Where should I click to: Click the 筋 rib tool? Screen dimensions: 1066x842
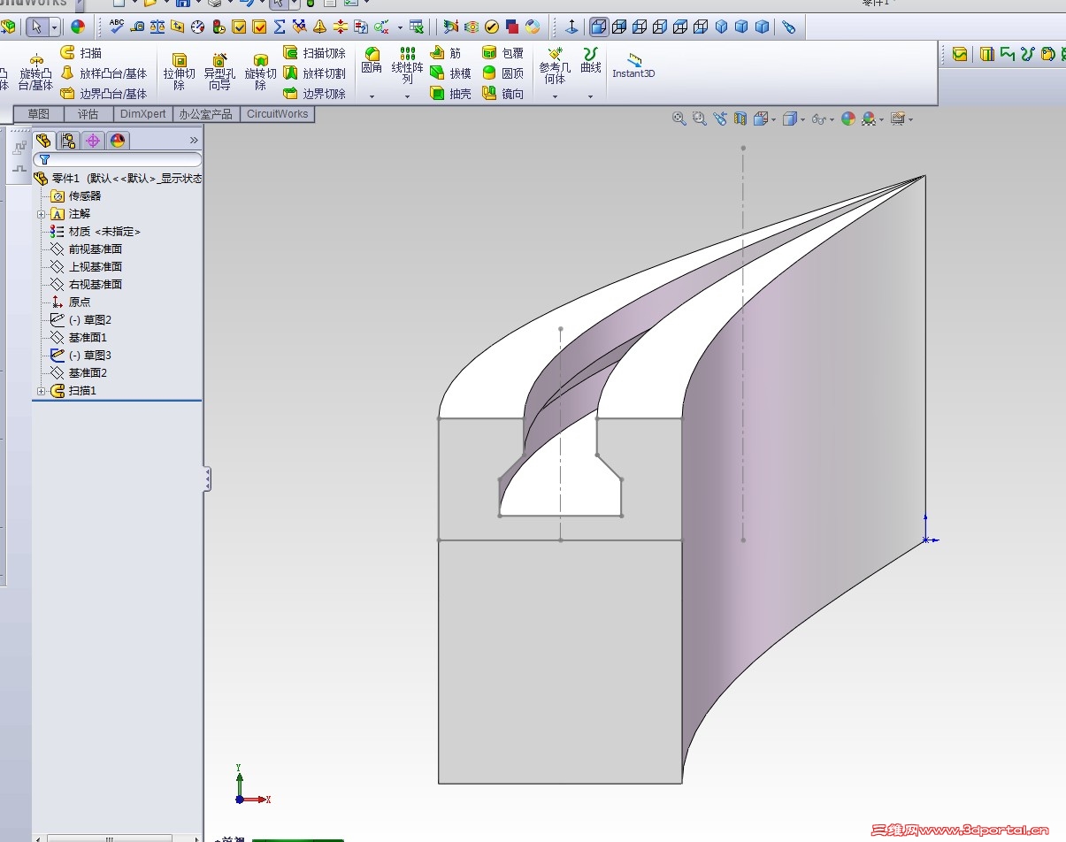pyautogui.click(x=447, y=53)
